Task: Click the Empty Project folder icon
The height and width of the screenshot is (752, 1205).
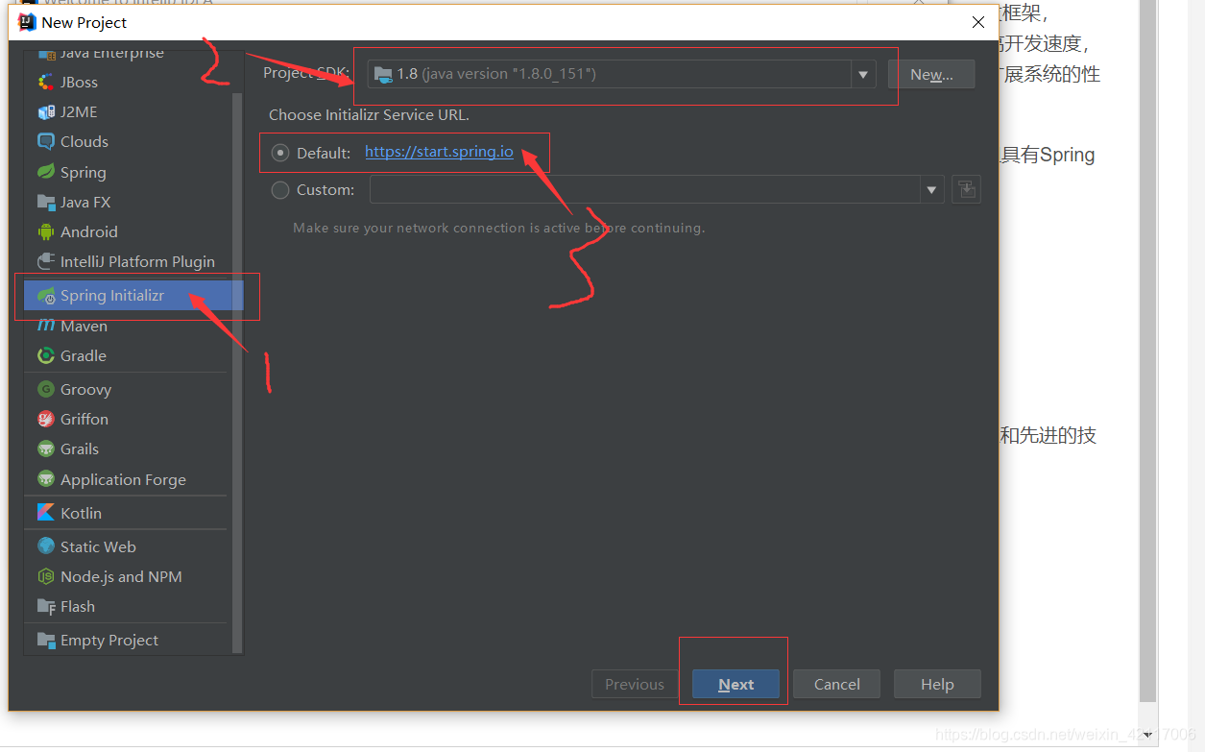Action: pos(46,640)
